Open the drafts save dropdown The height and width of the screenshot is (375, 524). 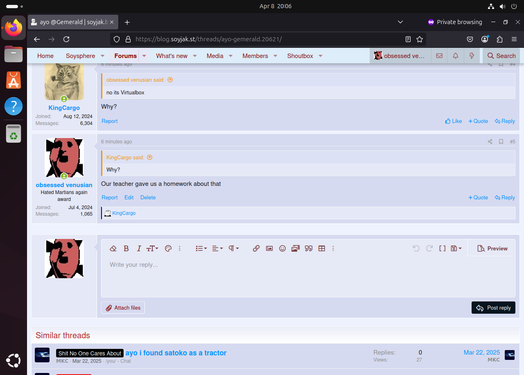456,248
